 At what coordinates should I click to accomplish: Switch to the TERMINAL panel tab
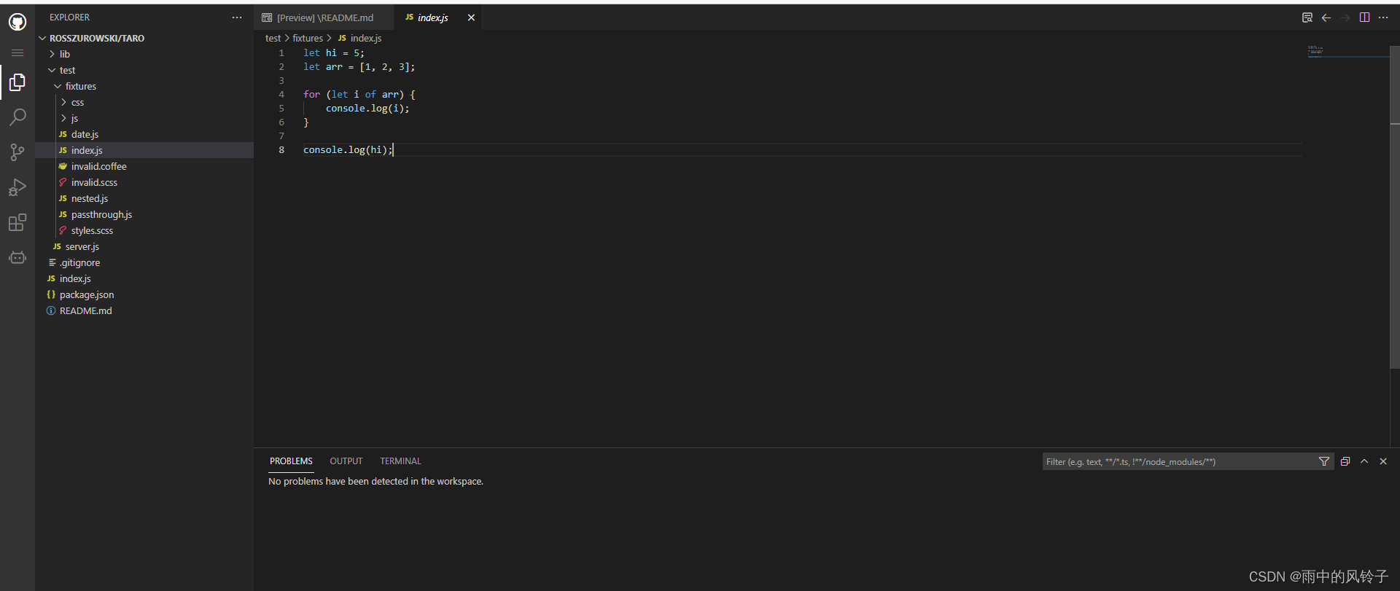pyautogui.click(x=400, y=461)
